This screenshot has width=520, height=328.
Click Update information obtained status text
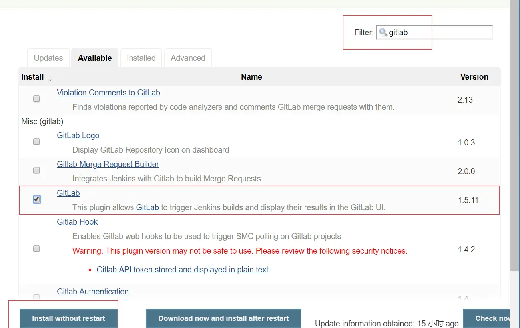pyautogui.click(x=387, y=324)
